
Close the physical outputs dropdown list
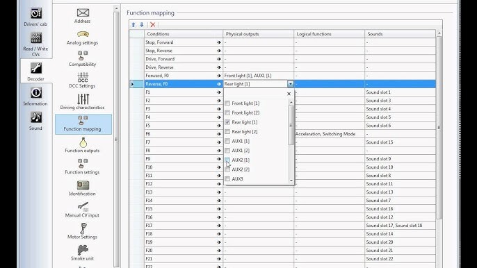click(x=289, y=94)
